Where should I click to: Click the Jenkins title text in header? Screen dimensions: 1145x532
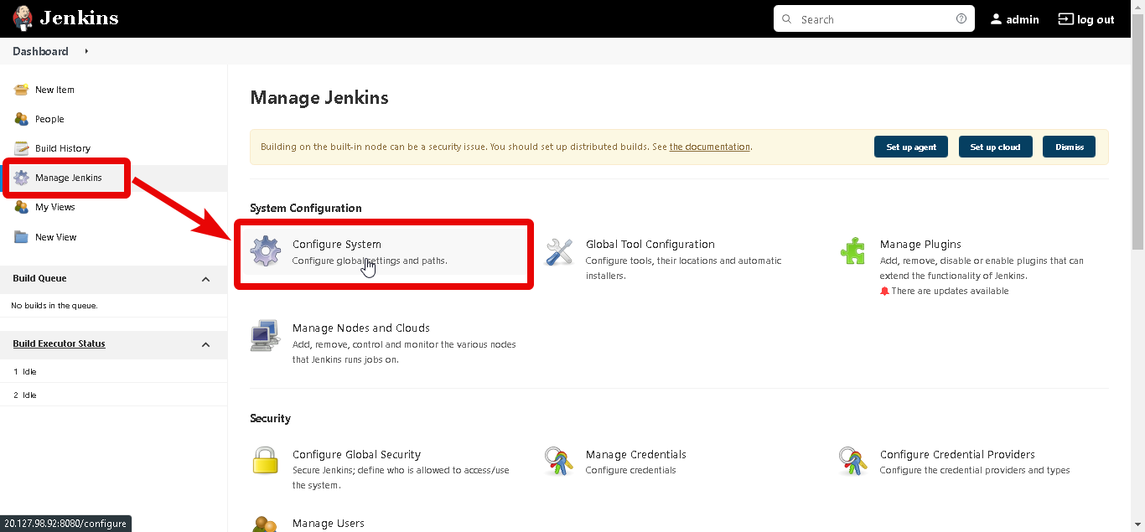click(x=79, y=18)
